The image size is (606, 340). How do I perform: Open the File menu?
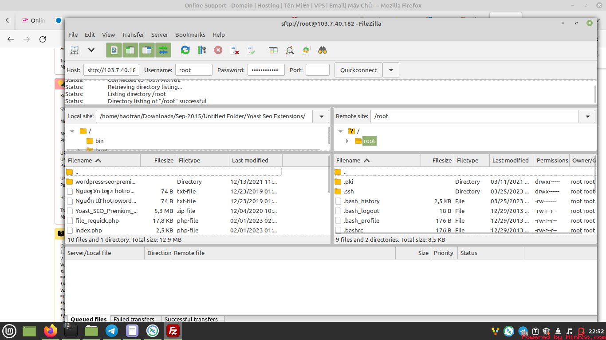point(73,35)
